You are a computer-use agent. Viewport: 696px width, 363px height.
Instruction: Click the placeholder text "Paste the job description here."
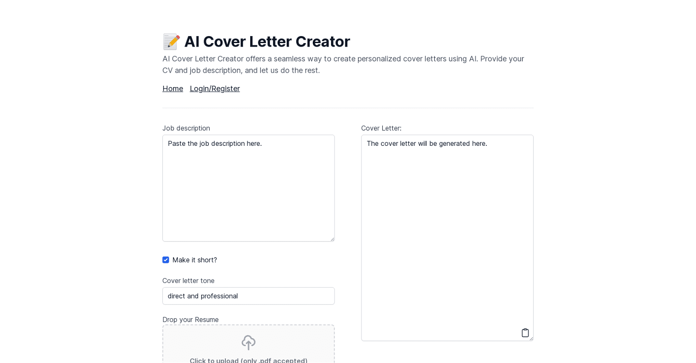click(215, 144)
